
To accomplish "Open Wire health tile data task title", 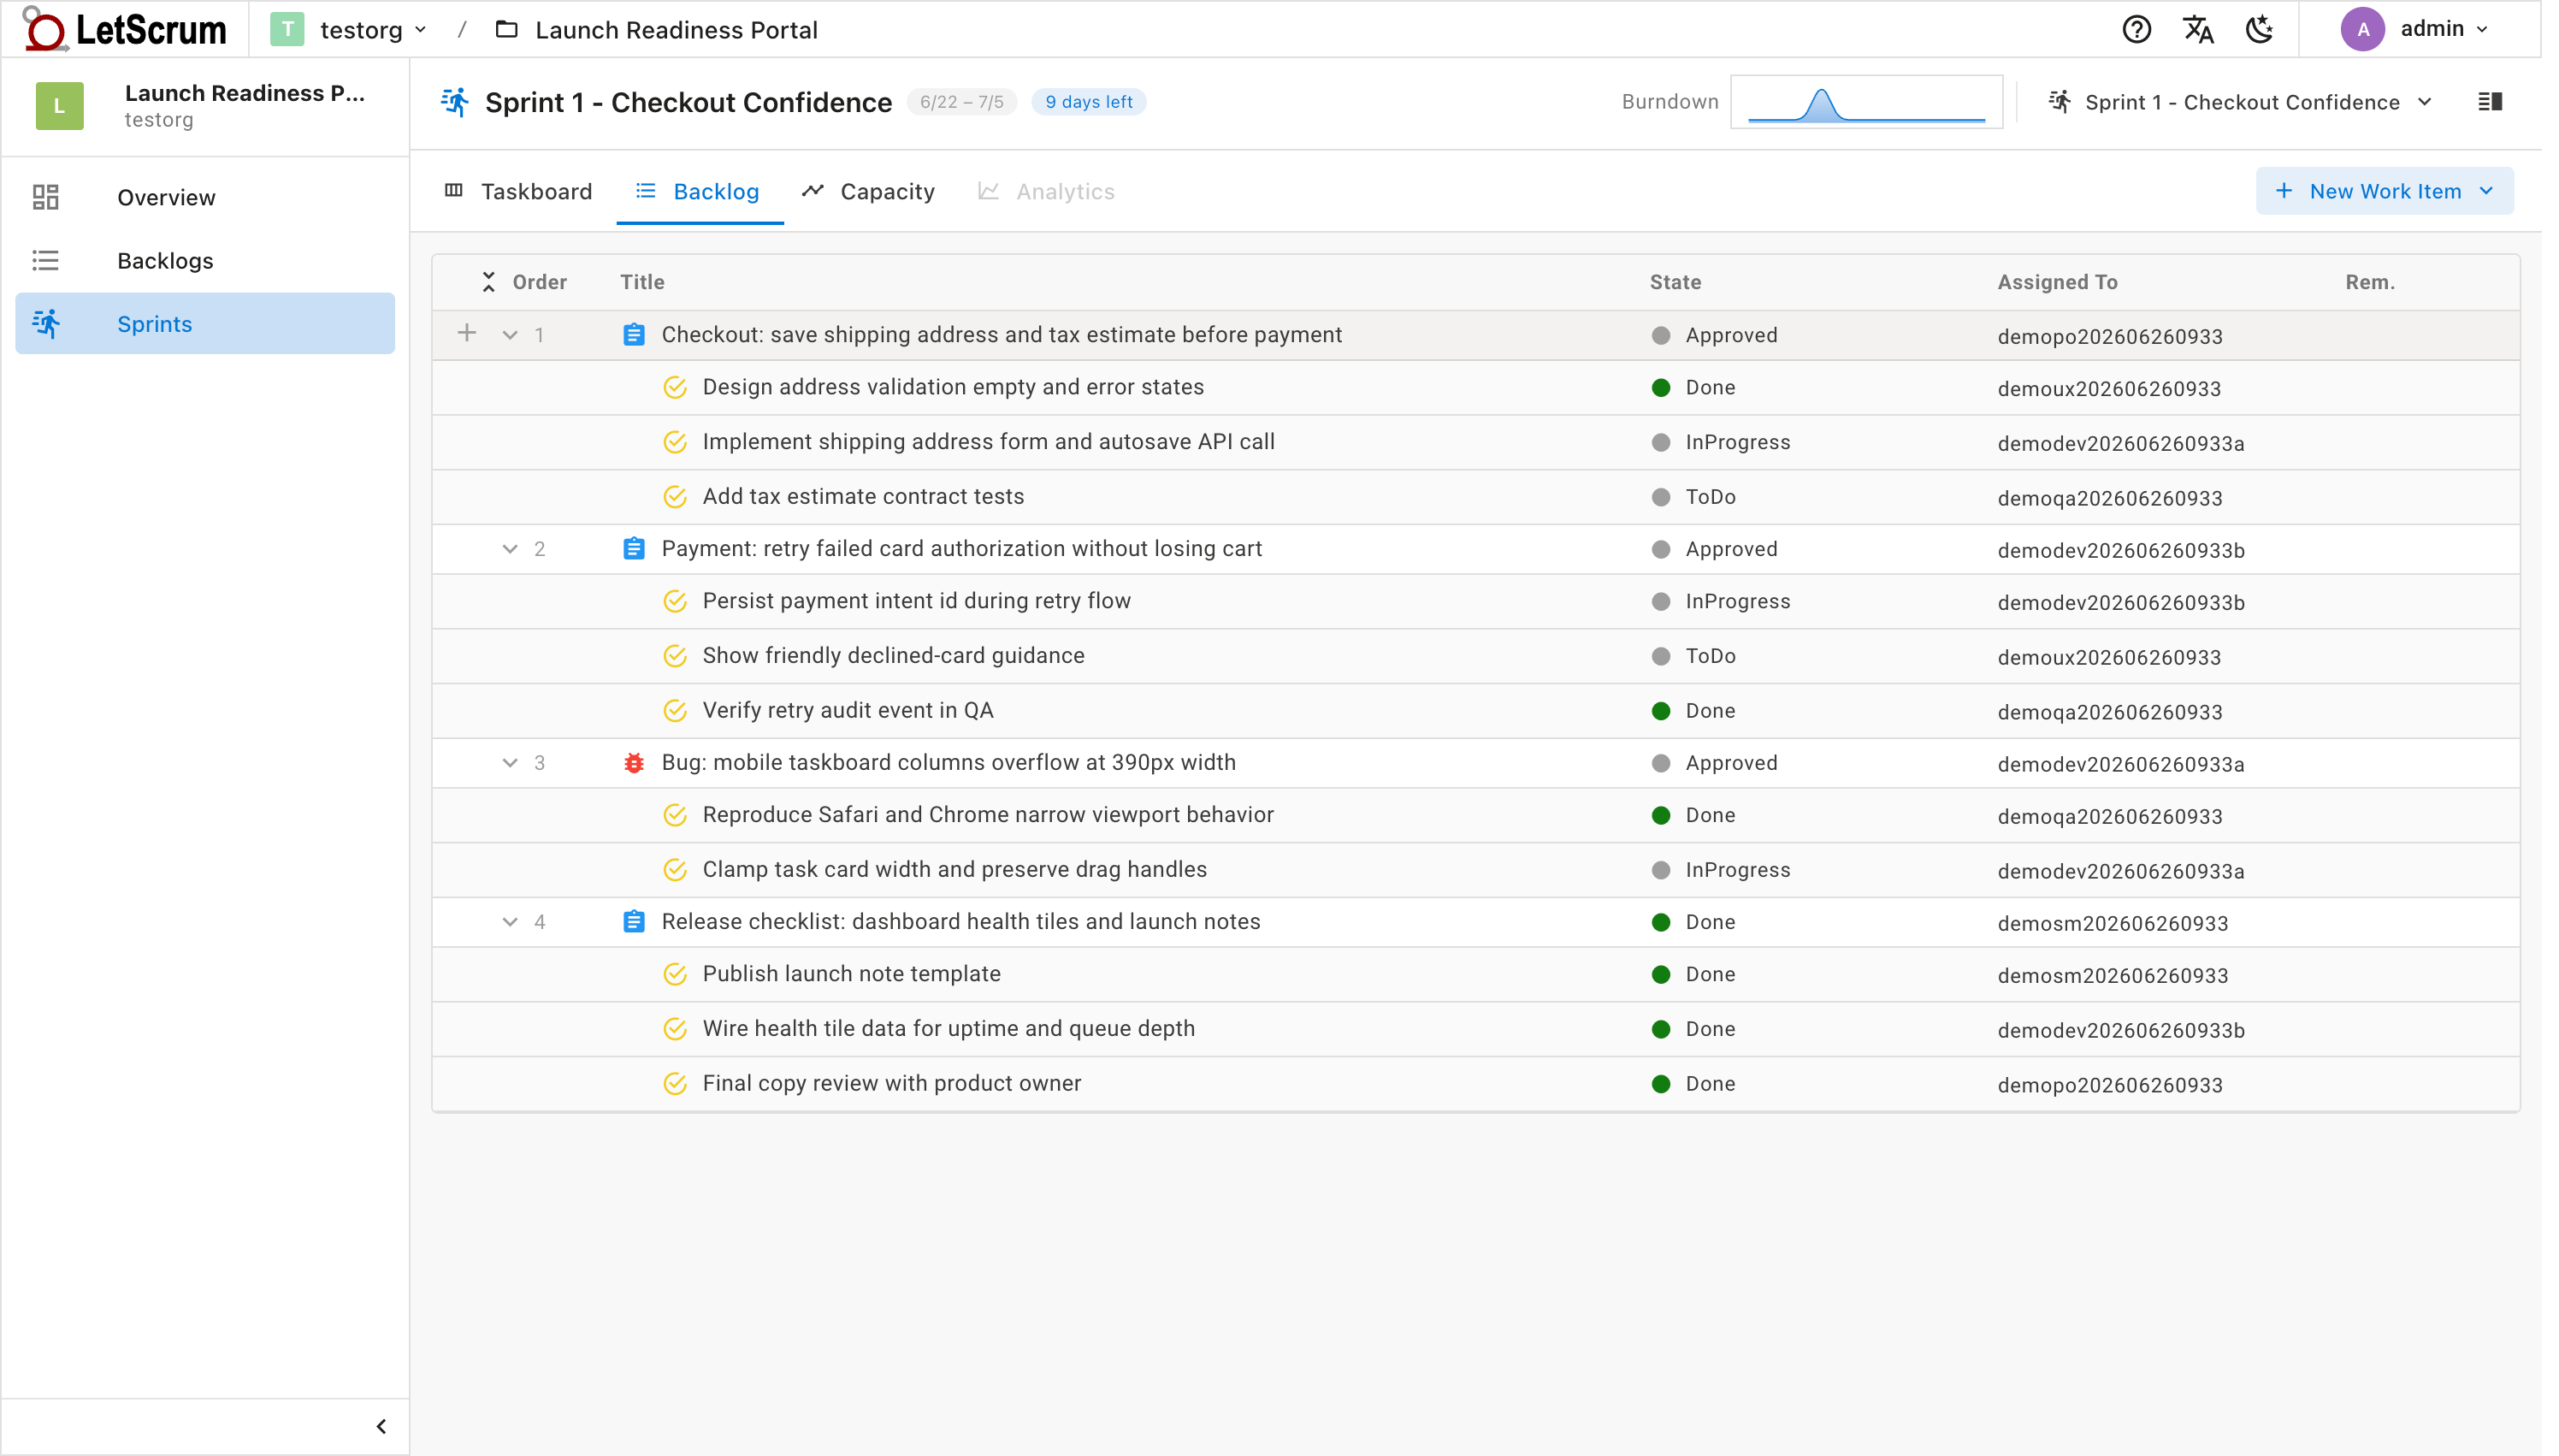I will [949, 1029].
